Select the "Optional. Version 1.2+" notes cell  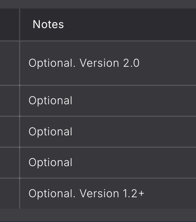point(108,193)
